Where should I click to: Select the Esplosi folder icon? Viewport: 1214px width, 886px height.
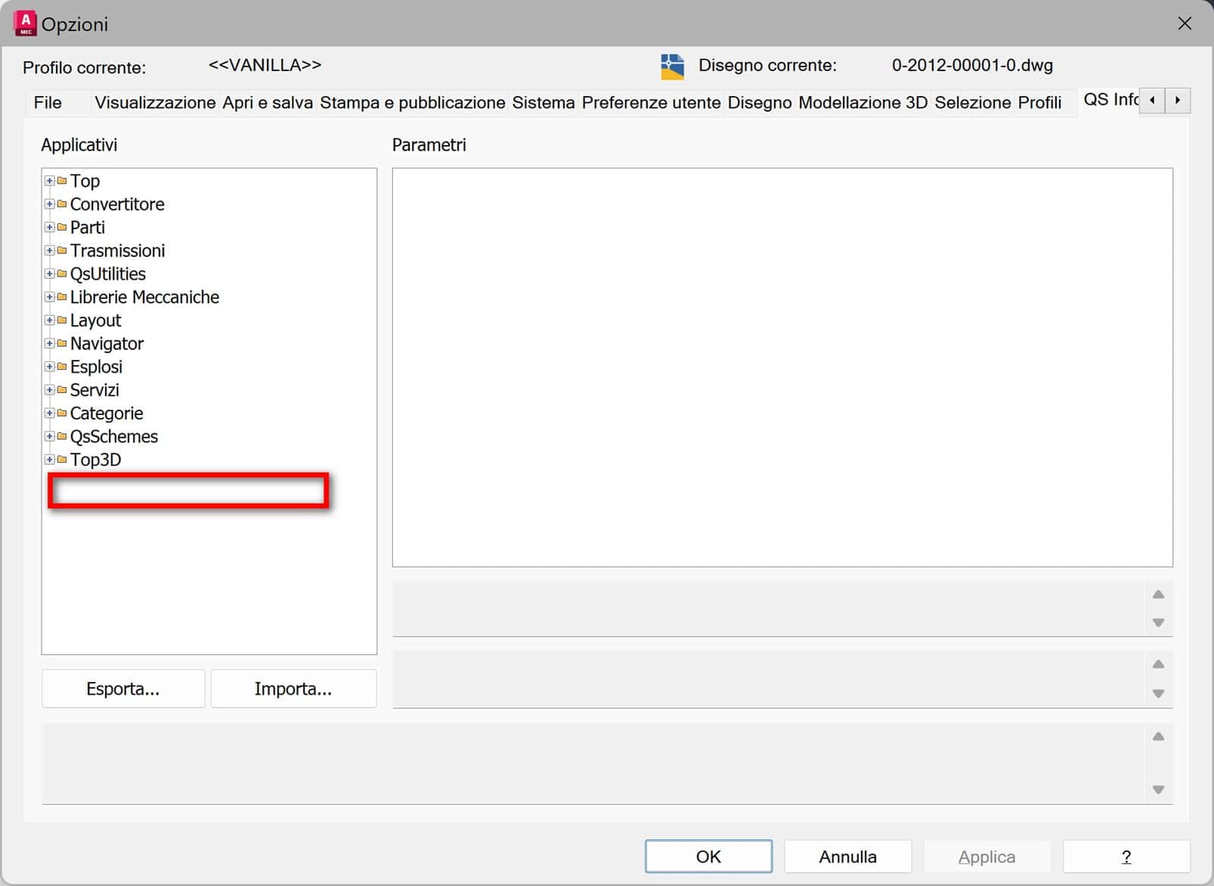pos(62,367)
